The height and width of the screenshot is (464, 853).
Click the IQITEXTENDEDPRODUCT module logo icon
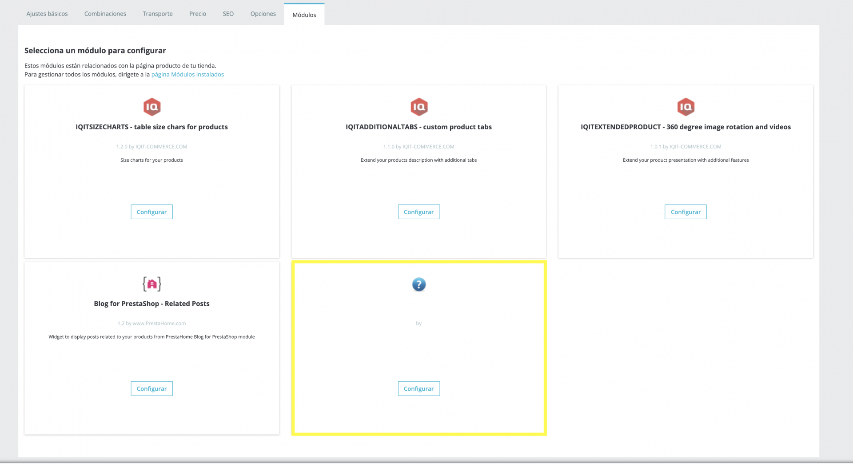[x=686, y=107]
